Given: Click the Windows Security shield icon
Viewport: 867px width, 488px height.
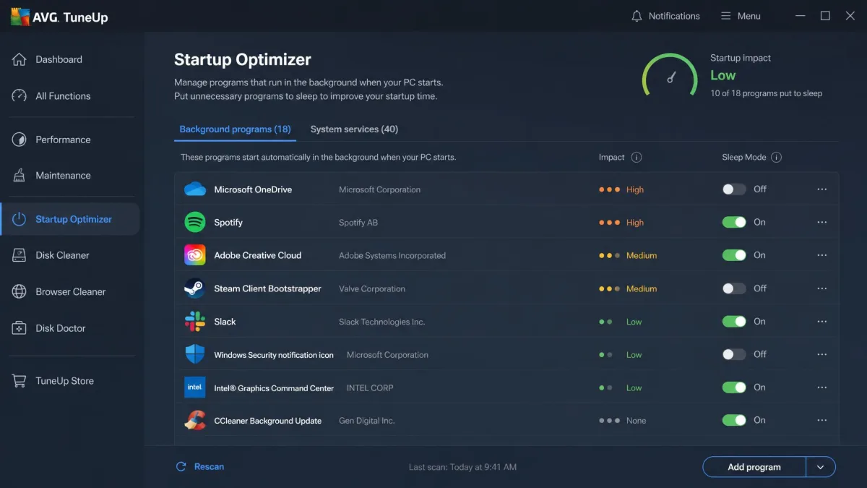Looking at the screenshot, I should 195,354.
